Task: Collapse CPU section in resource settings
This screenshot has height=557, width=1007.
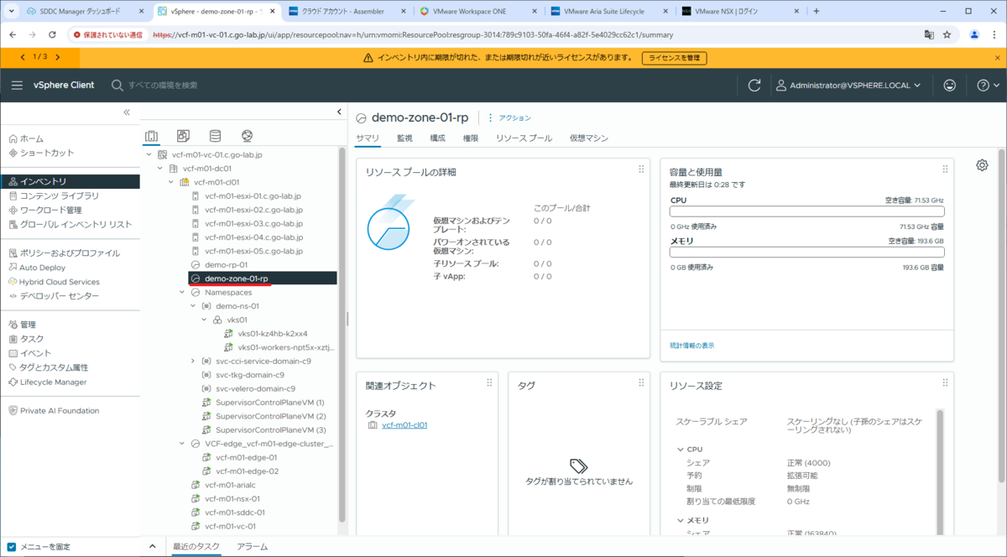Action: click(x=681, y=450)
